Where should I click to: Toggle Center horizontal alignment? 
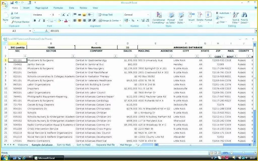80,21
